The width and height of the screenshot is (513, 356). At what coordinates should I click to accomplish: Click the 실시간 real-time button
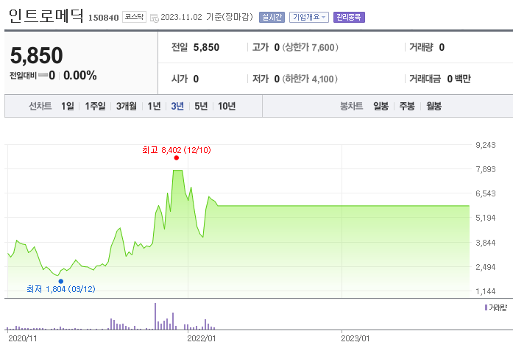272,17
